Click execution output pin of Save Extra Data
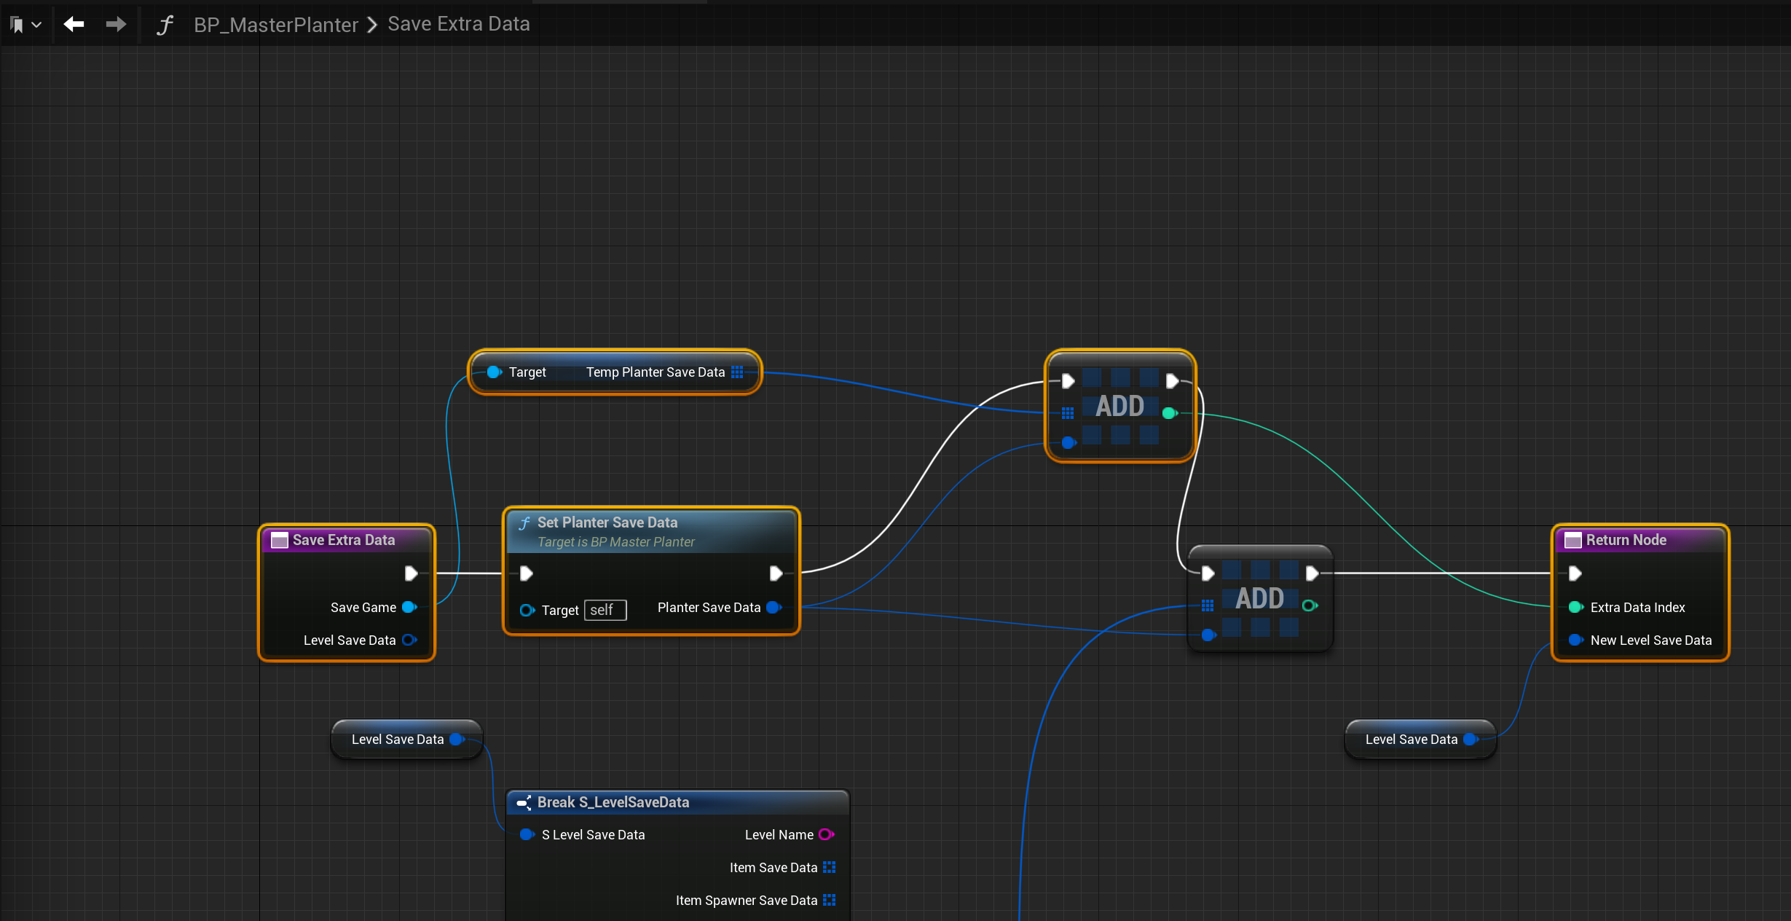 [x=411, y=573]
